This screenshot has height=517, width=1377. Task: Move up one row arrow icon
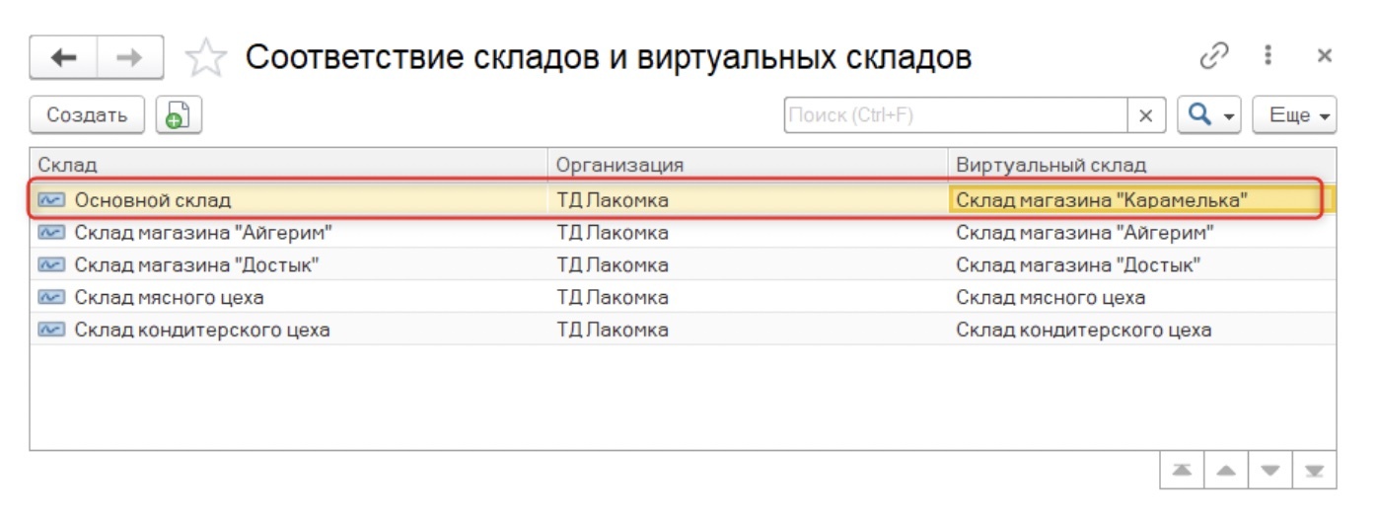[1226, 471]
